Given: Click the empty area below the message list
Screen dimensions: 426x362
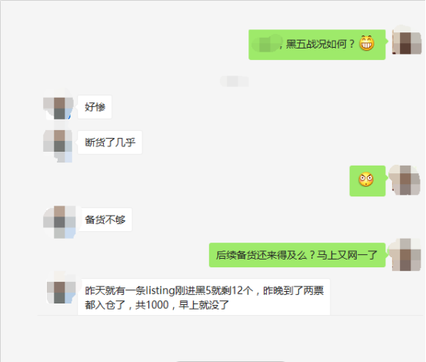Looking at the screenshot, I should [231, 337].
